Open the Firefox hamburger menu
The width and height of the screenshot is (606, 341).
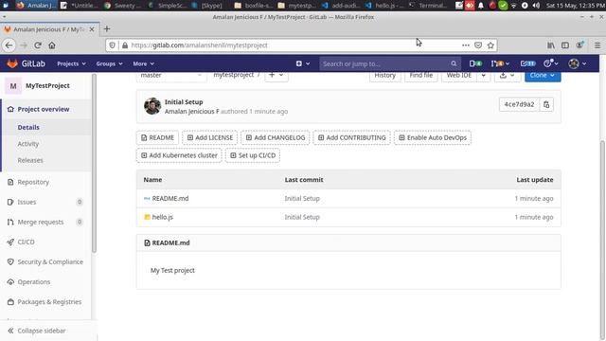[x=597, y=45]
